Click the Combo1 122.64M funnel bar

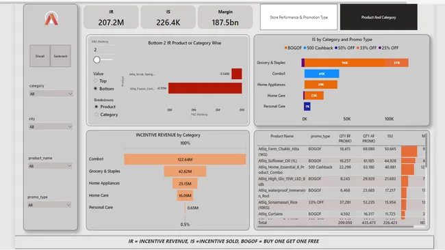click(185, 159)
